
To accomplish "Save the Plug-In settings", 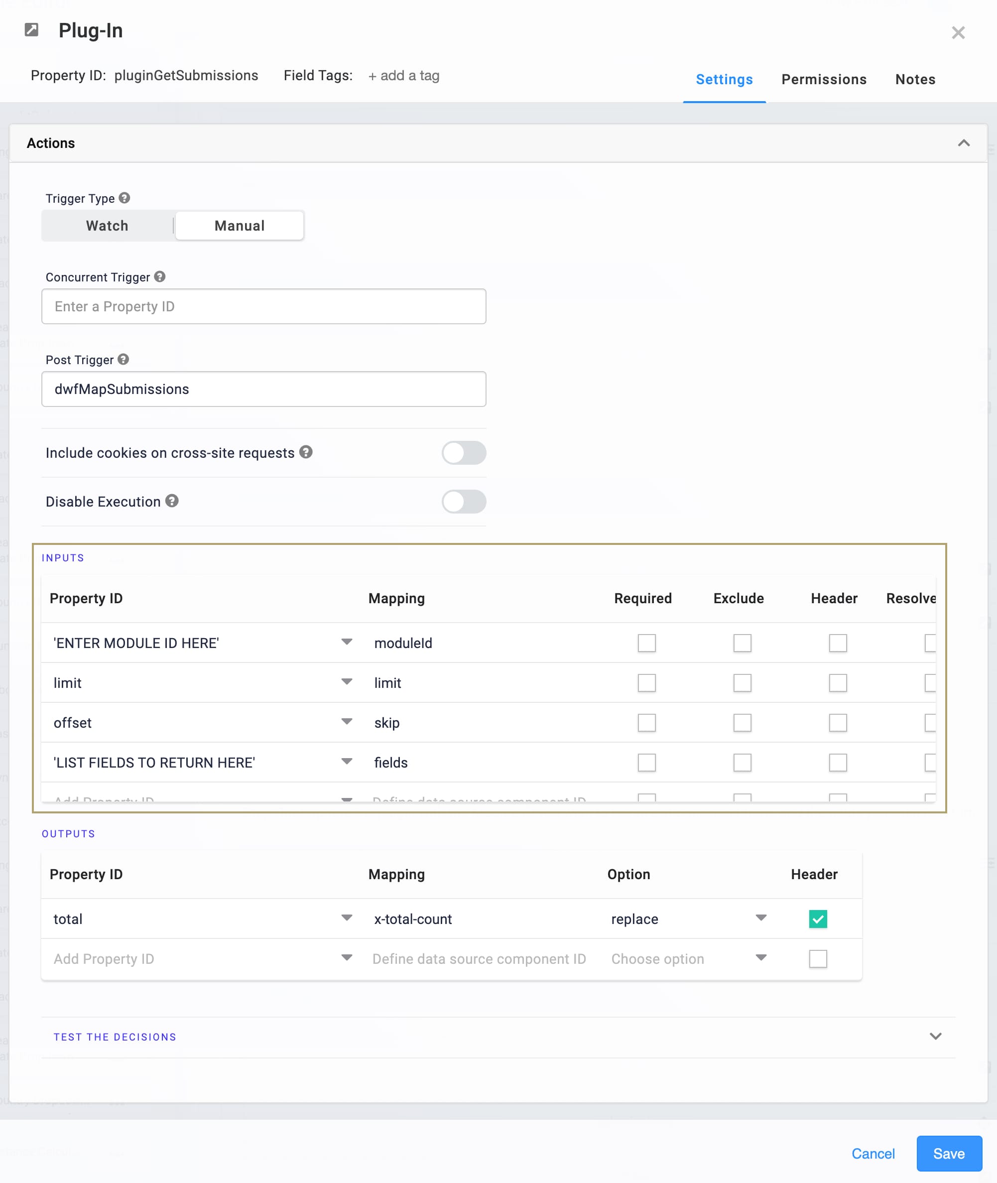I will click(x=949, y=1154).
